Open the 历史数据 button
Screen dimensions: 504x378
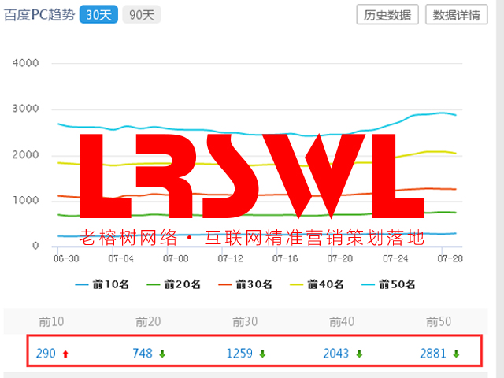(x=387, y=15)
